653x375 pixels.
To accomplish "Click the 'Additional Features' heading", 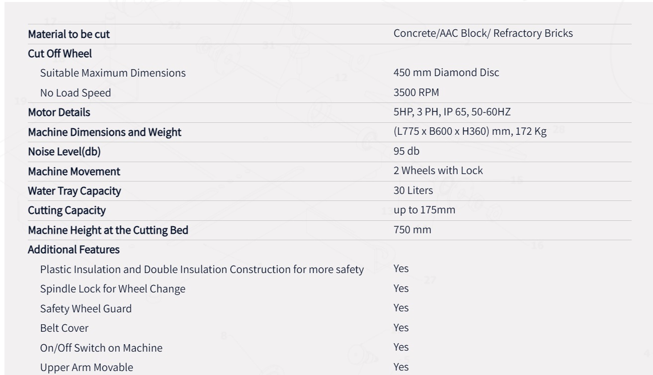I will pos(74,250).
